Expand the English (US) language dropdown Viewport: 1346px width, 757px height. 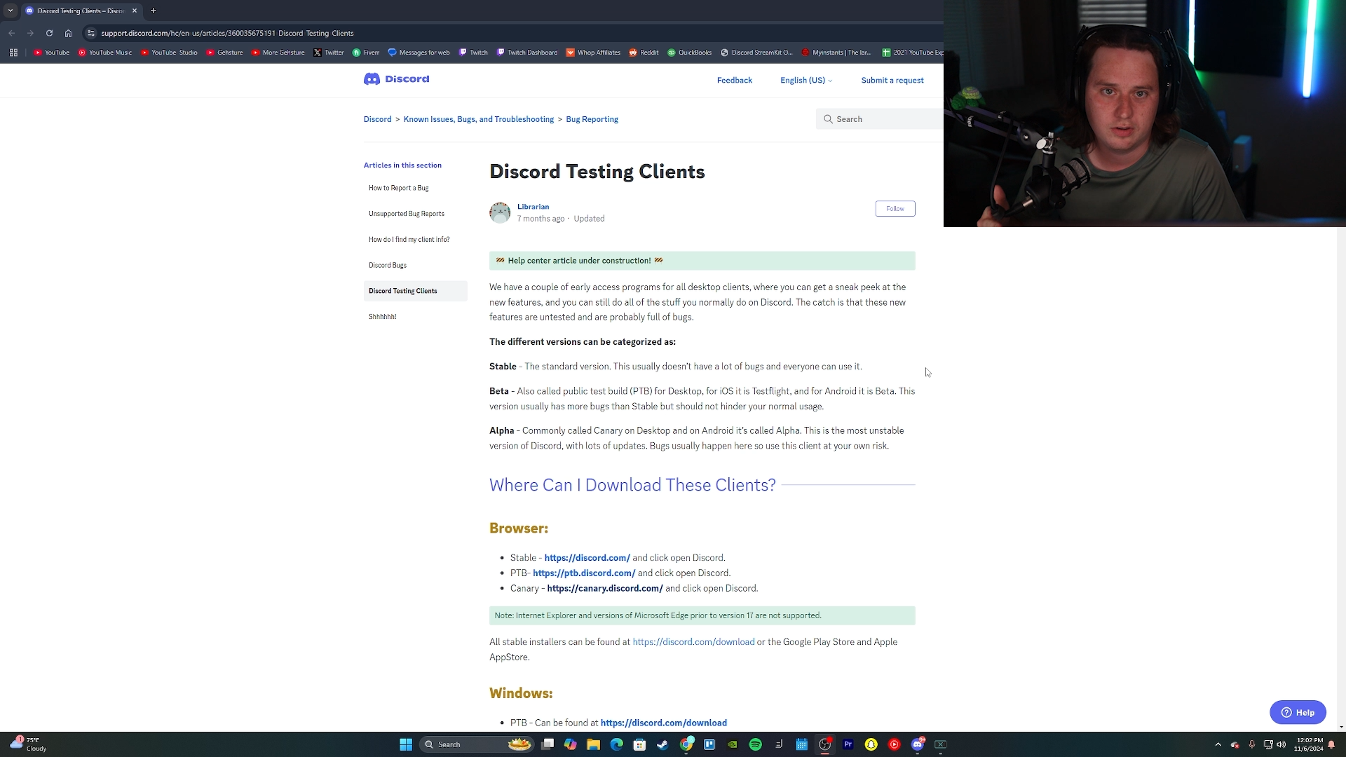pyautogui.click(x=806, y=81)
